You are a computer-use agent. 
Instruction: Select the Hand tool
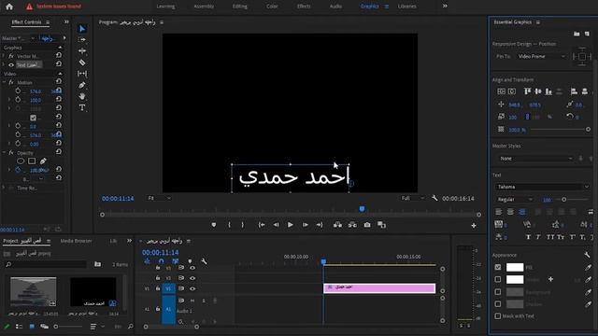pyautogui.click(x=82, y=96)
